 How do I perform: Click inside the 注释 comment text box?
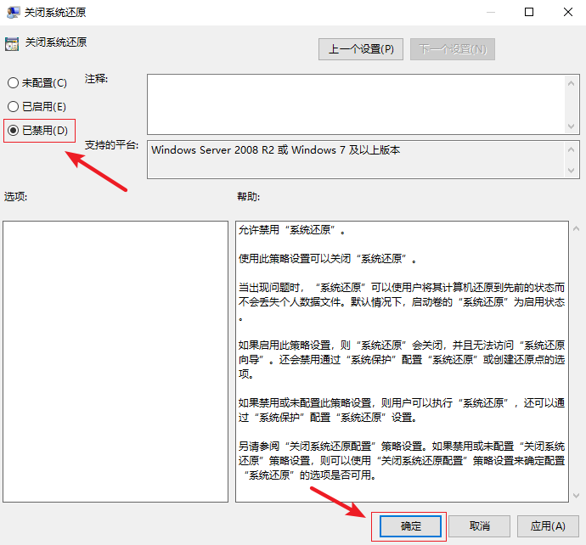tap(357, 104)
